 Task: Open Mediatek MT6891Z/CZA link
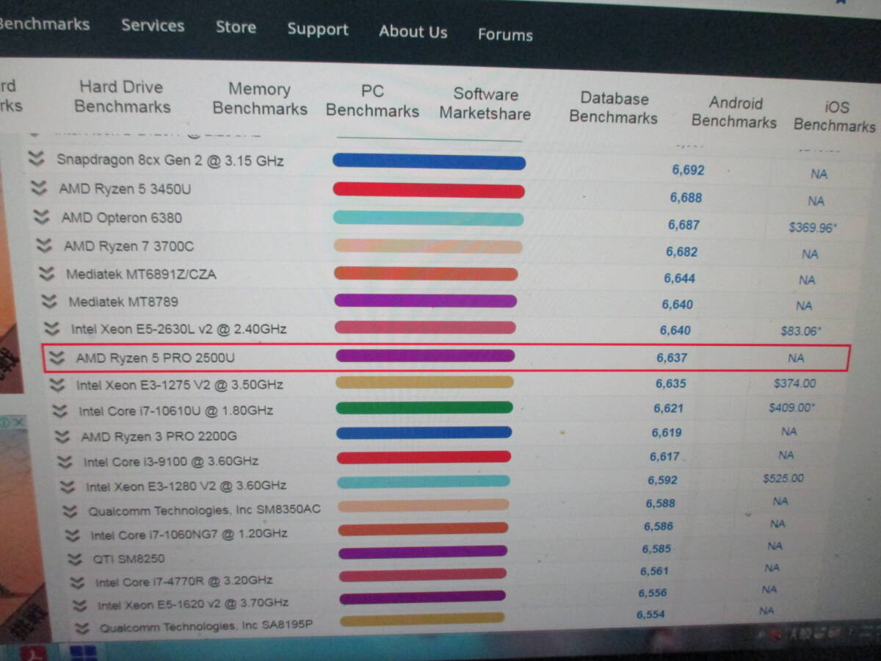[141, 274]
